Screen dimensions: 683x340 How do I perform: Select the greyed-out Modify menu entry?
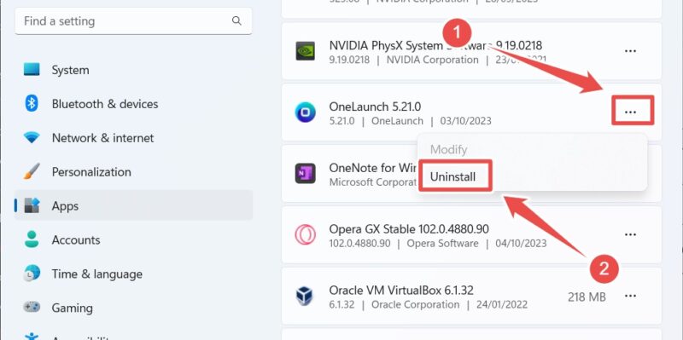449,150
